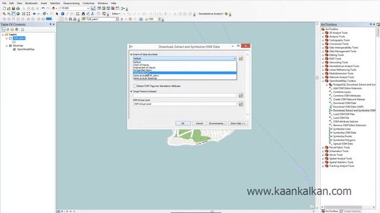Open Environments settings button
The width and height of the screenshot is (380, 213).
point(217,124)
